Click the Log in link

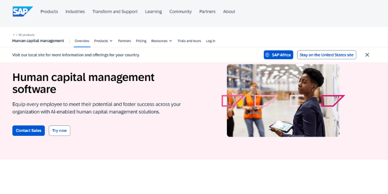pyautogui.click(x=210, y=41)
